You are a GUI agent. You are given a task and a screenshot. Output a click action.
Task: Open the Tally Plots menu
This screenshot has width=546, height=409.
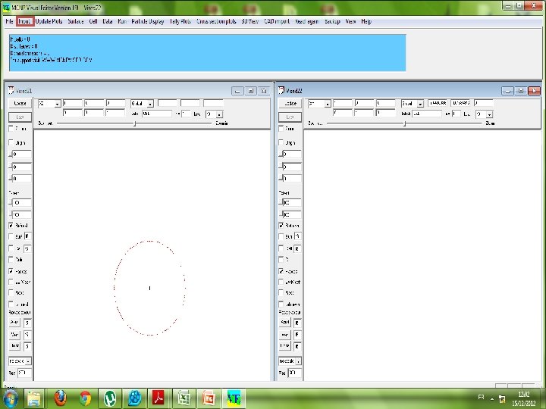(x=180, y=21)
